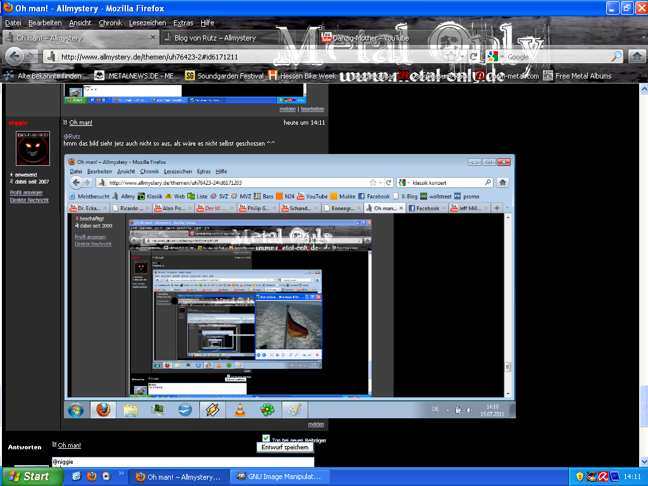The height and width of the screenshot is (486, 648).
Task: Open the Chronik menu
Action: [110, 23]
